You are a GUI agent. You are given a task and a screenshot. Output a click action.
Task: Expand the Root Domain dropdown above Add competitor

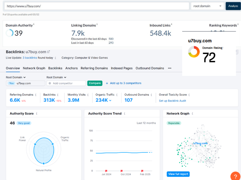pyautogui.click(x=56, y=77)
